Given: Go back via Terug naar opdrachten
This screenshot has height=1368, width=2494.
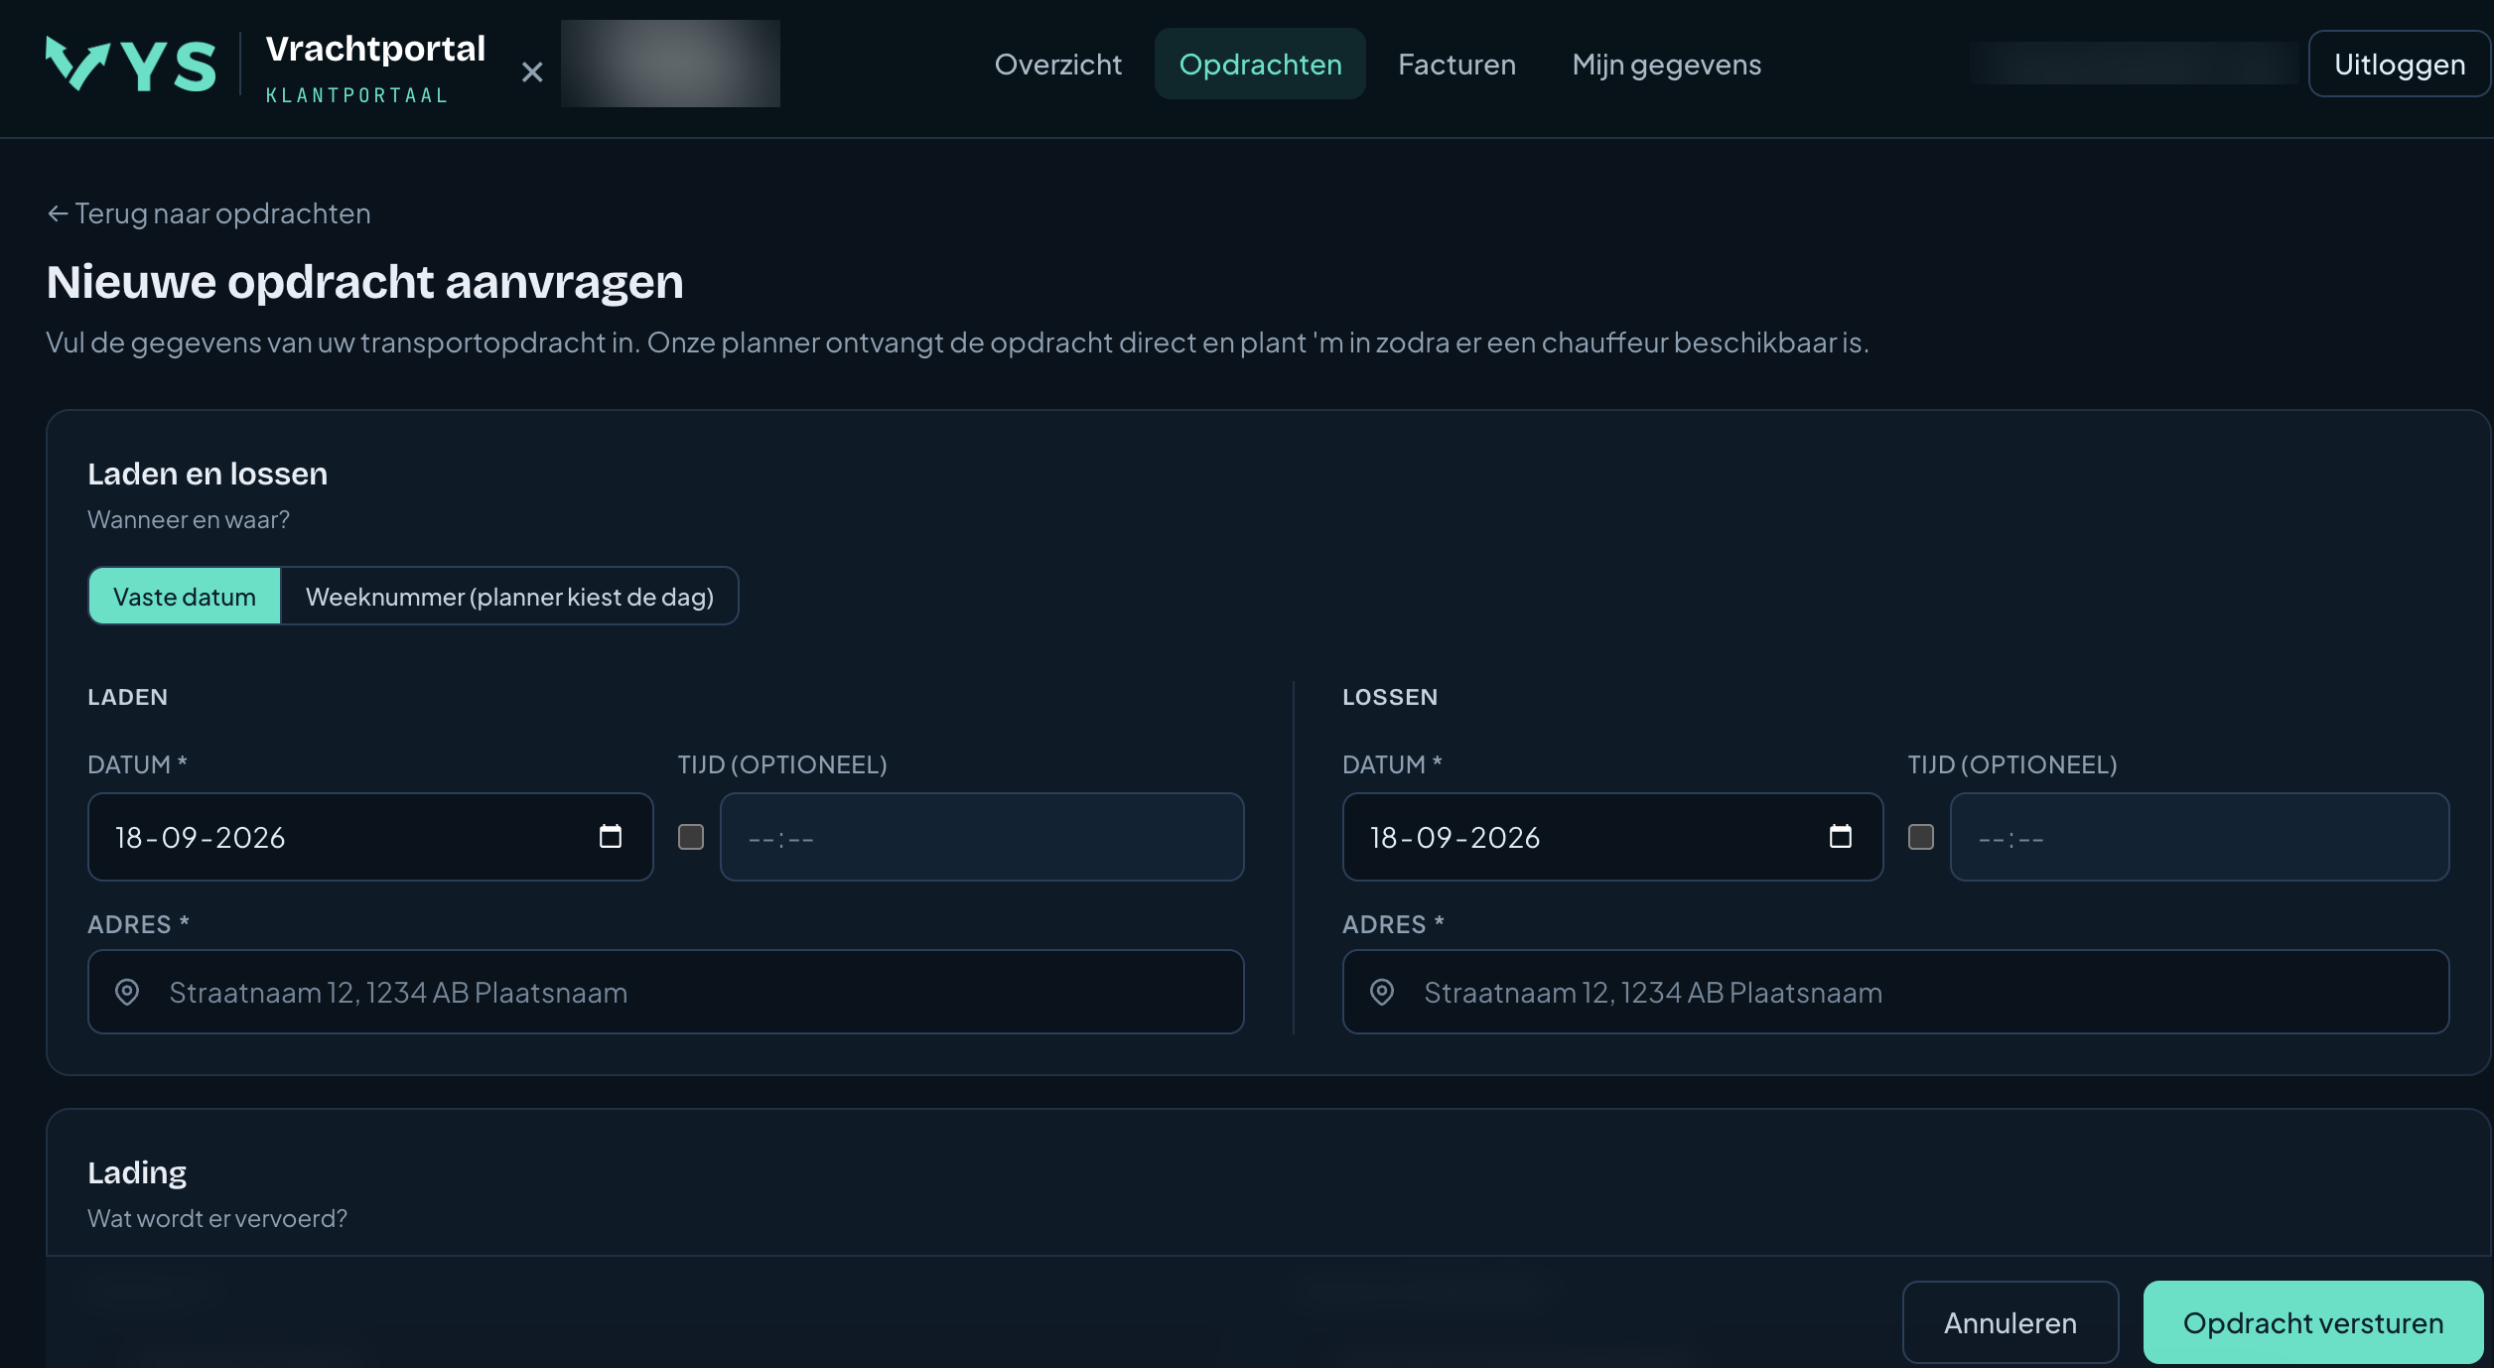Looking at the screenshot, I should (208, 213).
